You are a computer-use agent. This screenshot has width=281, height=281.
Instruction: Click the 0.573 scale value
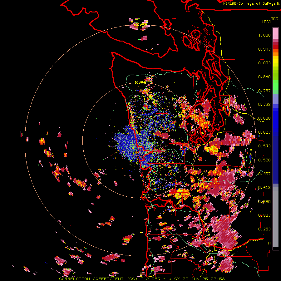tap(264, 146)
